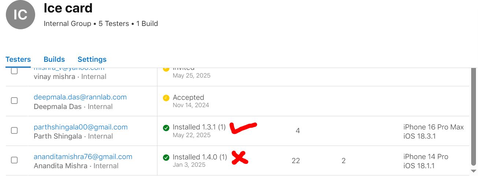Check the box beside Parth Shingala
The image size is (484, 181).
click(x=14, y=130)
